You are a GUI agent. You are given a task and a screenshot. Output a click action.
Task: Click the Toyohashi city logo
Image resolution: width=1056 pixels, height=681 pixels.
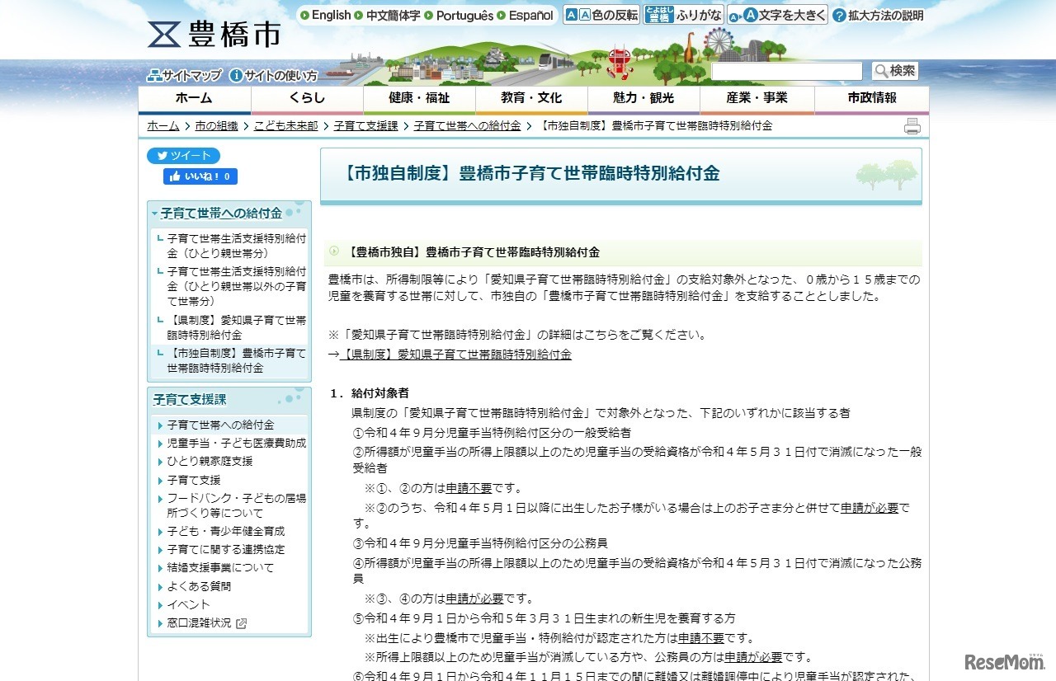(214, 34)
